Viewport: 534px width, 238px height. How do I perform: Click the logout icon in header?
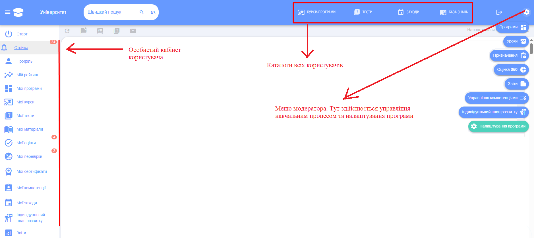(x=499, y=12)
